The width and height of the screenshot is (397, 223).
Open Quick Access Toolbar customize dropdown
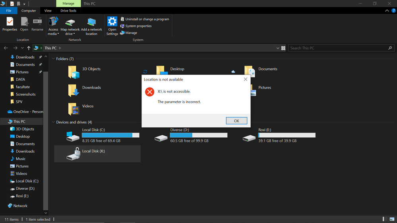[24, 4]
